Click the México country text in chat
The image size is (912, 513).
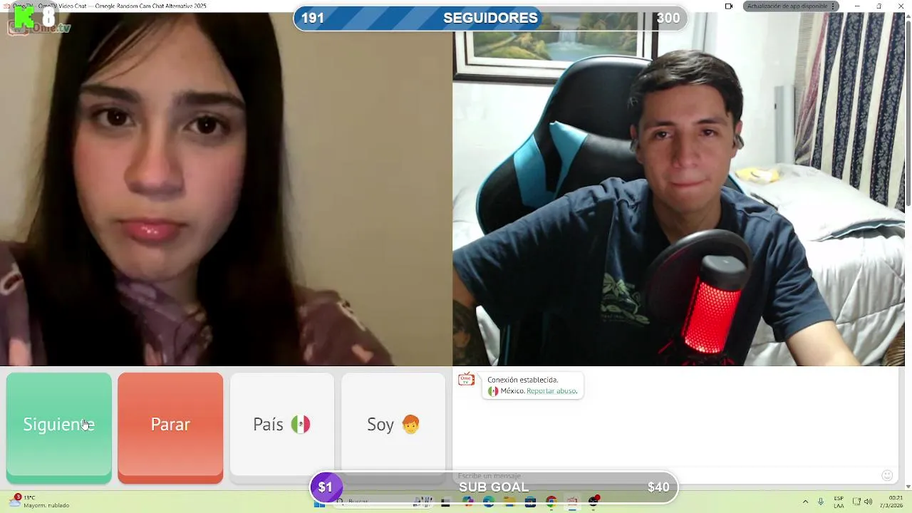pyautogui.click(x=512, y=391)
